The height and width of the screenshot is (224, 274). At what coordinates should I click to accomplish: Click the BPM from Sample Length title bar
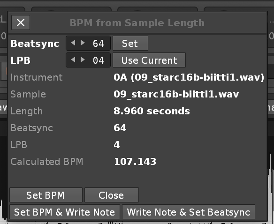pos(137,23)
